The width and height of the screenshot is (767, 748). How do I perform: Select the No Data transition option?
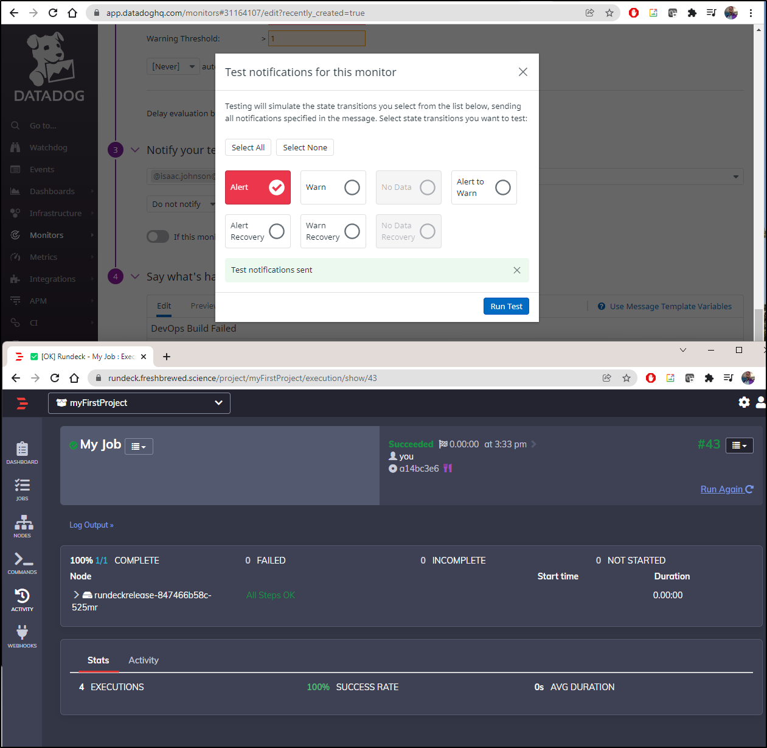point(409,187)
